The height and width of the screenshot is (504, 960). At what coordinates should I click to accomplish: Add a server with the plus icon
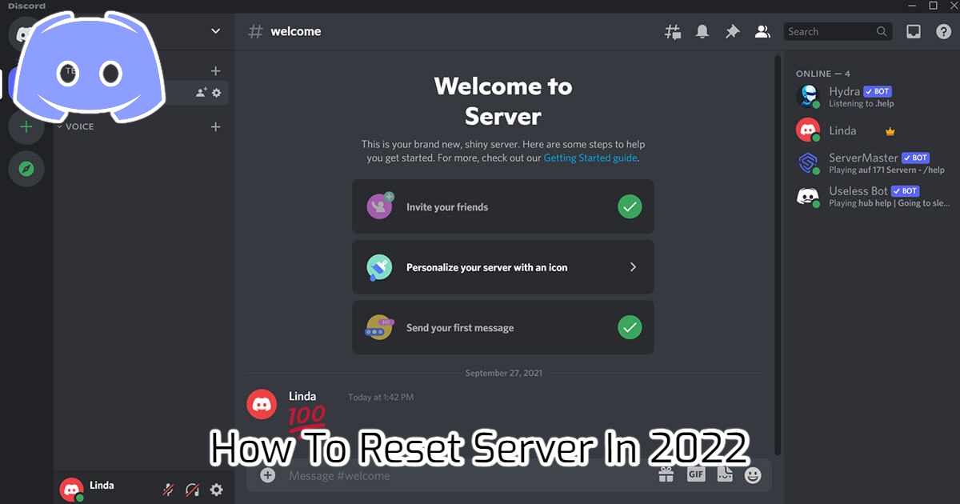pyautogui.click(x=26, y=126)
